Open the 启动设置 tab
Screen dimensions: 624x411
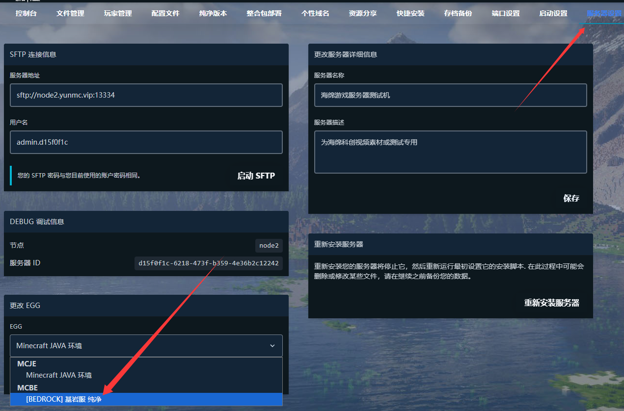tap(553, 13)
